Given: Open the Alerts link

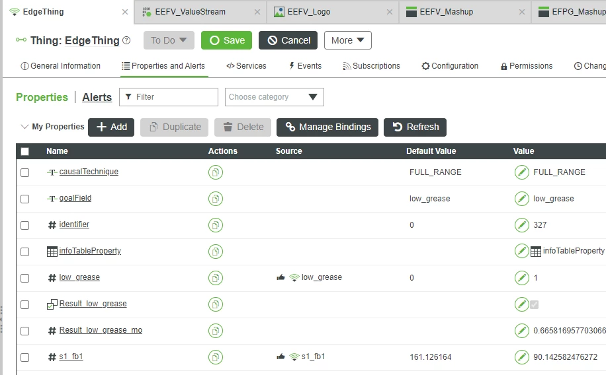Looking at the screenshot, I should click(x=97, y=97).
